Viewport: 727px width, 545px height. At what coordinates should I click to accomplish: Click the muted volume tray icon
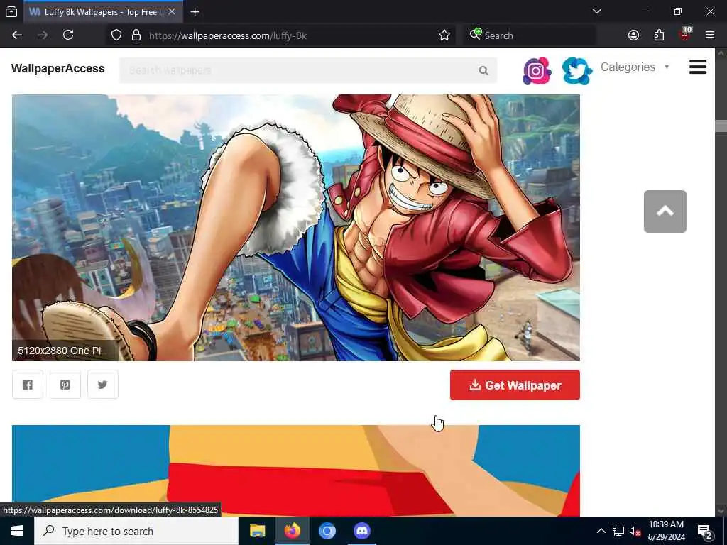(x=635, y=532)
